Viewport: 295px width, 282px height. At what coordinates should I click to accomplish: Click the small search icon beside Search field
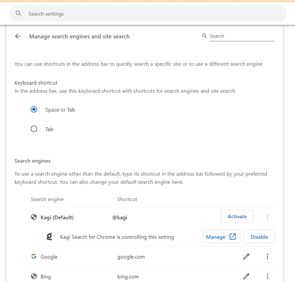point(205,36)
